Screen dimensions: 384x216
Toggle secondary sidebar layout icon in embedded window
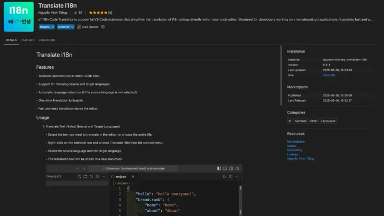(x=231, y=168)
